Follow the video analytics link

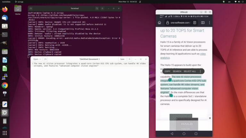pos(183,56)
